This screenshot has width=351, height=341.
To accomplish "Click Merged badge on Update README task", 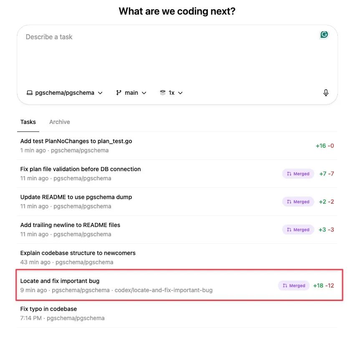I will [298, 202].
